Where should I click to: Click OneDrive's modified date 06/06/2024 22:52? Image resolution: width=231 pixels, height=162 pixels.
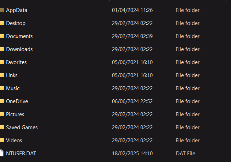click(132, 101)
